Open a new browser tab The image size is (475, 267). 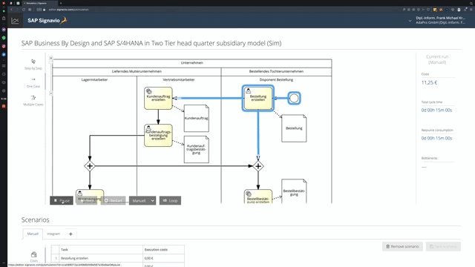pos(61,3)
